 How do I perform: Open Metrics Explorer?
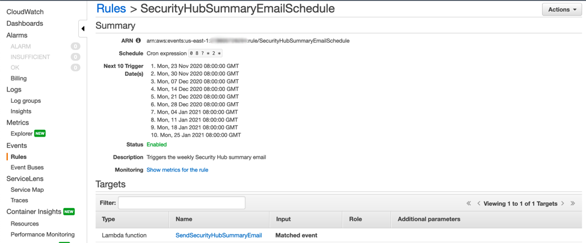tap(22, 134)
